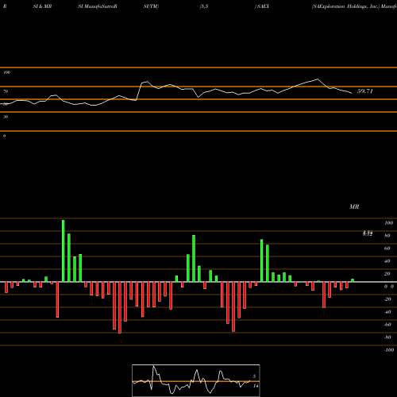
Task: Click the "(5,5" parameter text in header
Action: click(x=204, y=6)
